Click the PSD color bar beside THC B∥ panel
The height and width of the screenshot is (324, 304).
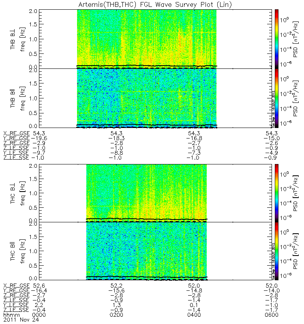click(x=276, y=251)
